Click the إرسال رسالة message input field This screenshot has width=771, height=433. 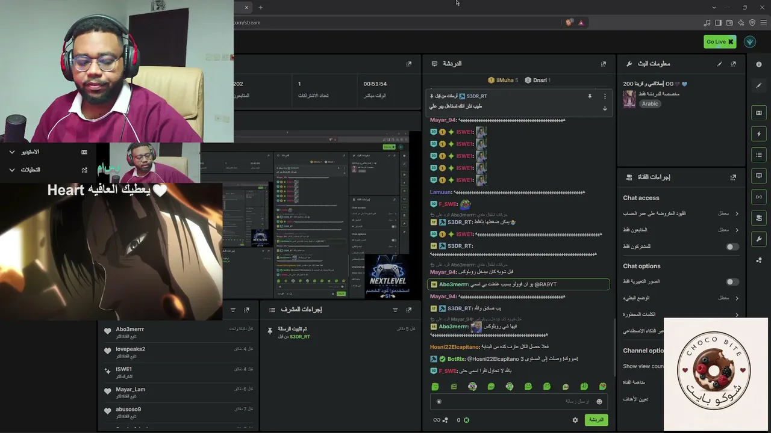(x=519, y=402)
